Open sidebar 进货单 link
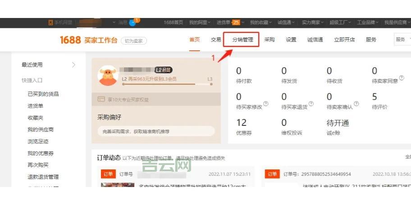Viewport: 411px width, 205px height. point(36,106)
